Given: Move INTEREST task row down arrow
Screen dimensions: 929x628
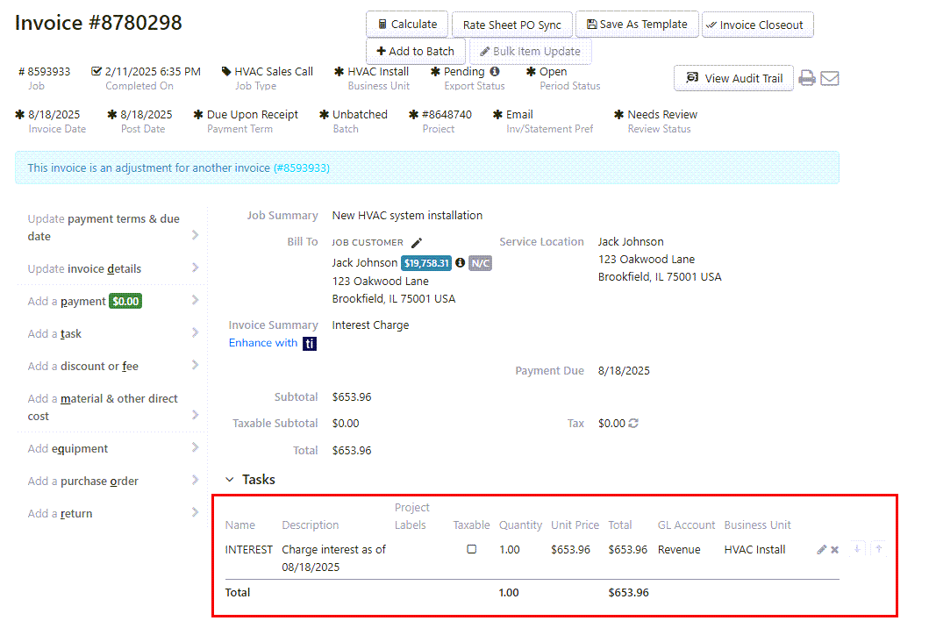Looking at the screenshot, I should point(857,549).
